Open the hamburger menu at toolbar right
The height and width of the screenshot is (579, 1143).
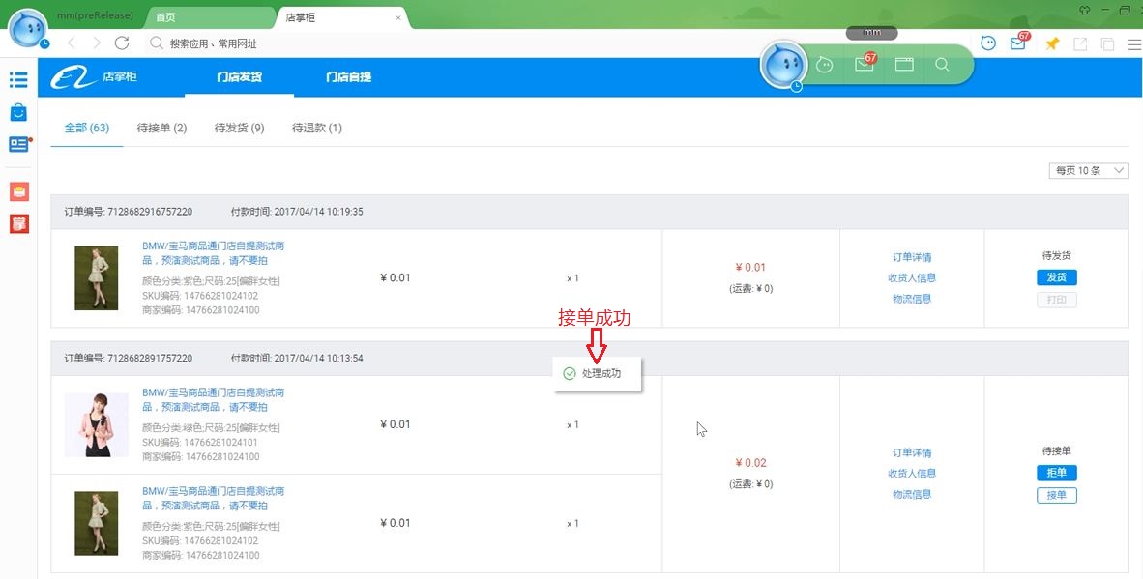[1133, 43]
